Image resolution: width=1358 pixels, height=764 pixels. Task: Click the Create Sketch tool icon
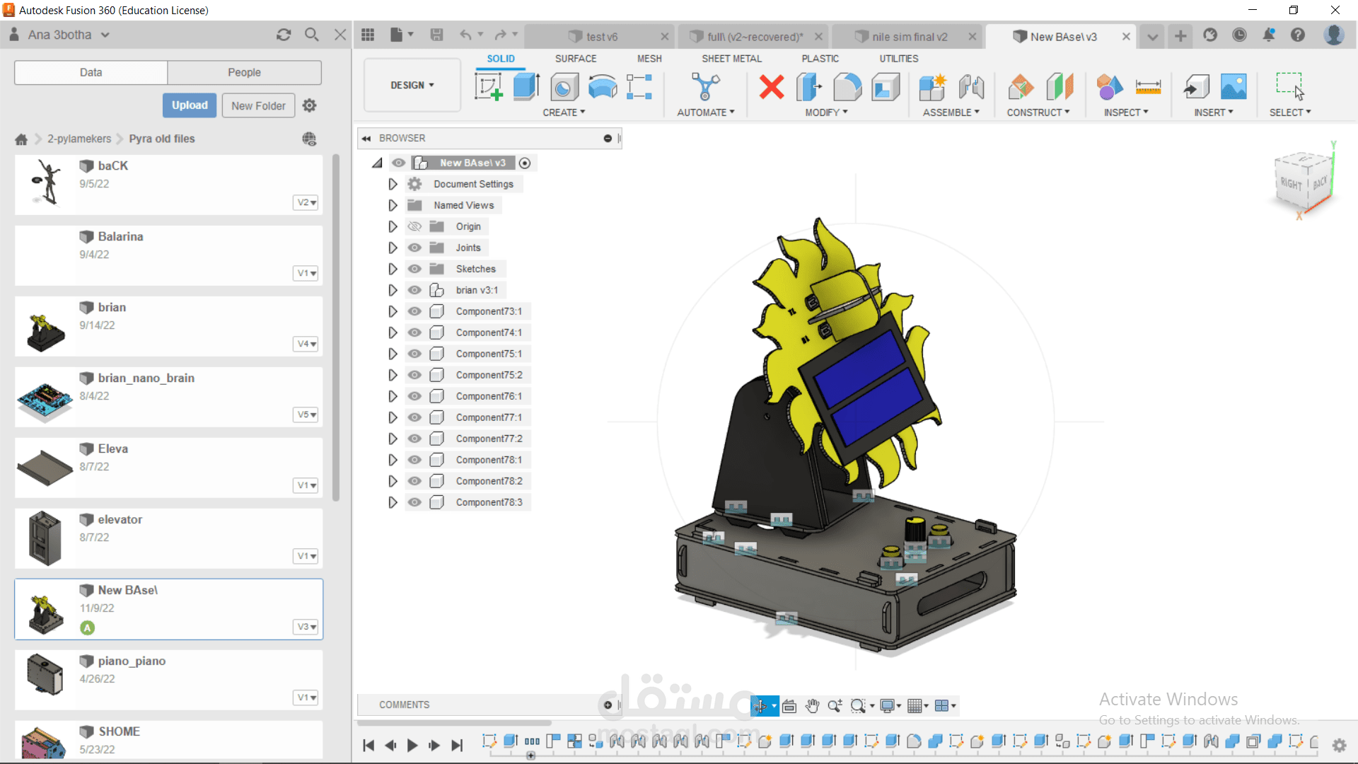tap(488, 87)
